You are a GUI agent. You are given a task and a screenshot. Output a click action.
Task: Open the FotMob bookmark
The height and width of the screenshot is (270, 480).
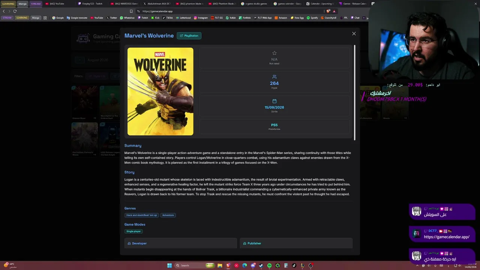pos(244,18)
